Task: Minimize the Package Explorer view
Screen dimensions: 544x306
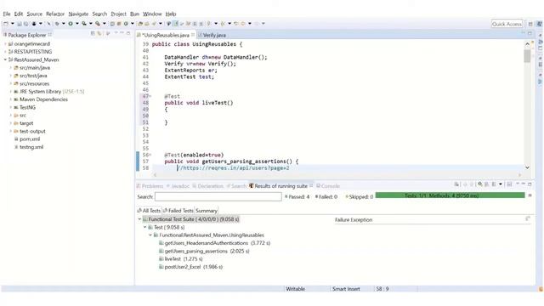Action: [x=122, y=33]
